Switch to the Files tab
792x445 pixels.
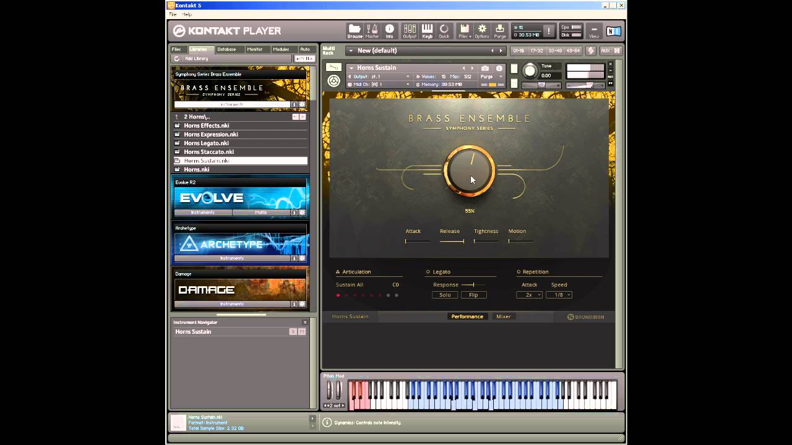(176, 49)
